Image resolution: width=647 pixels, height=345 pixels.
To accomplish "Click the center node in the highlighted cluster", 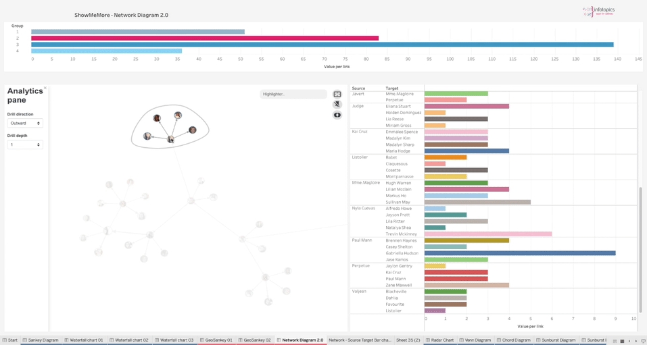I will 170,140.
